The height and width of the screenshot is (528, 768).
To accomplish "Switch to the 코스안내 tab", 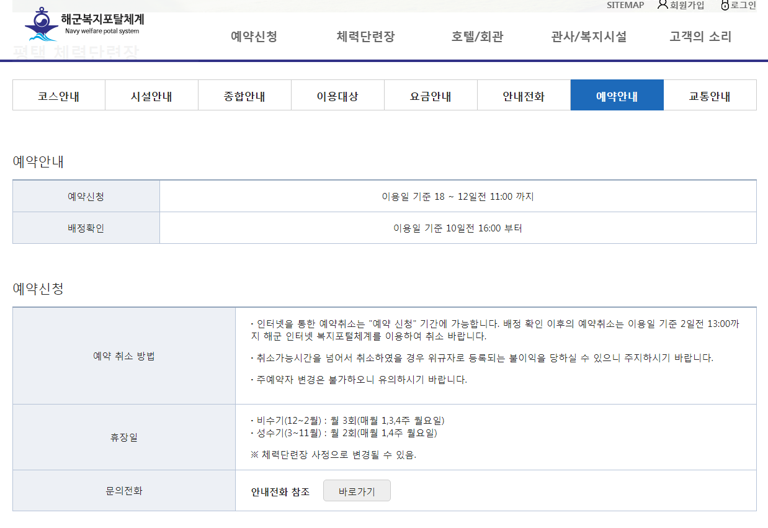I will point(58,94).
